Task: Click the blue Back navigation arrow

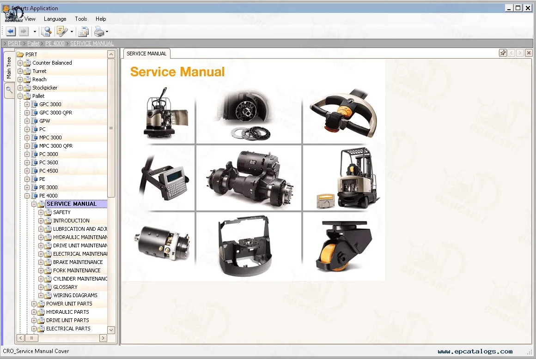Action: coord(11,31)
